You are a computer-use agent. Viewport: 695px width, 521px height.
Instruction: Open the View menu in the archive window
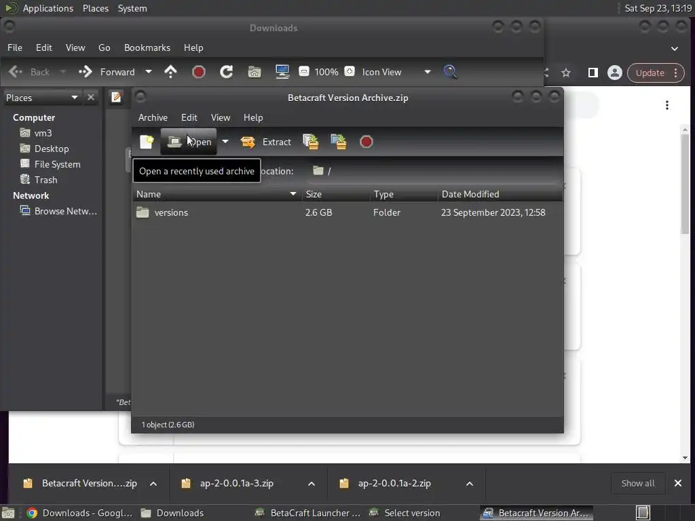tap(221, 117)
